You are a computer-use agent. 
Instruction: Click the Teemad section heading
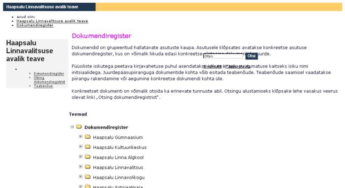pos(78,114)
